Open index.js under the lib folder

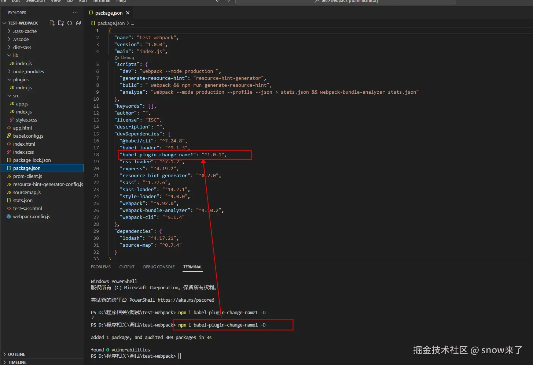(24, 63)
